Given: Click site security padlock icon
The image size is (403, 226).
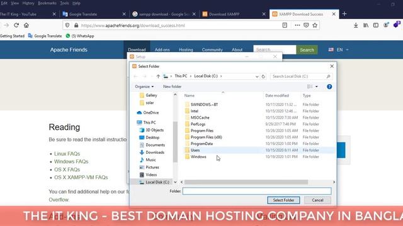Looking at the screenshot, I should point(76,25).
